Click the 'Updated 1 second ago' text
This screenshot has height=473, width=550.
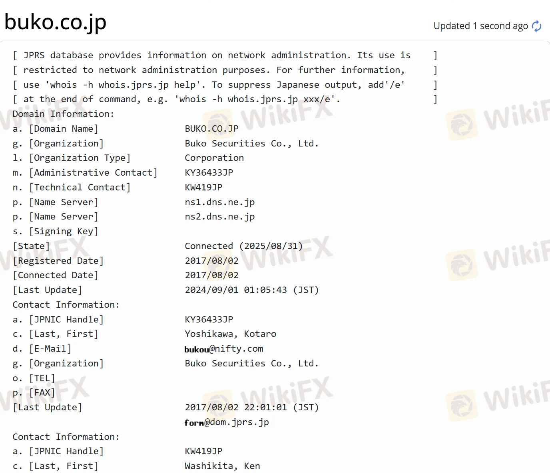481,26
